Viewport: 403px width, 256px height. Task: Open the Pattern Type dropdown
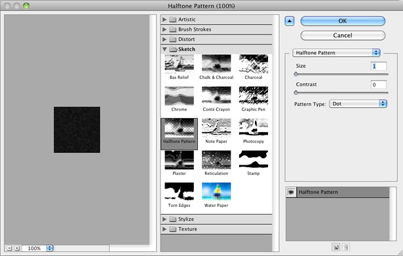click(358, 104)
